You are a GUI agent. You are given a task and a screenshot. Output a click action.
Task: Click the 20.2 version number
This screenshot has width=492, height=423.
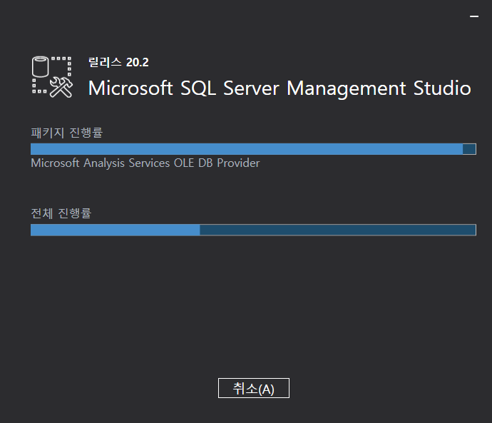(x=137, y=62)
